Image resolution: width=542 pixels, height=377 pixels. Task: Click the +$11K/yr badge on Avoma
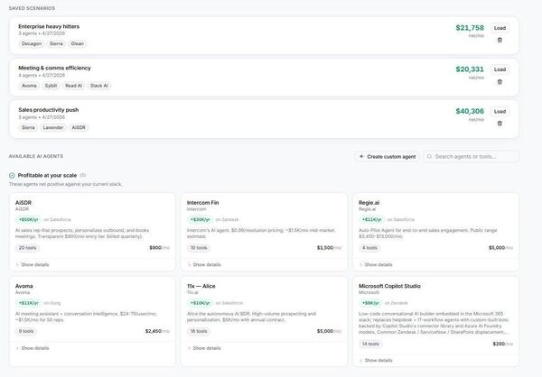(28, 303)
